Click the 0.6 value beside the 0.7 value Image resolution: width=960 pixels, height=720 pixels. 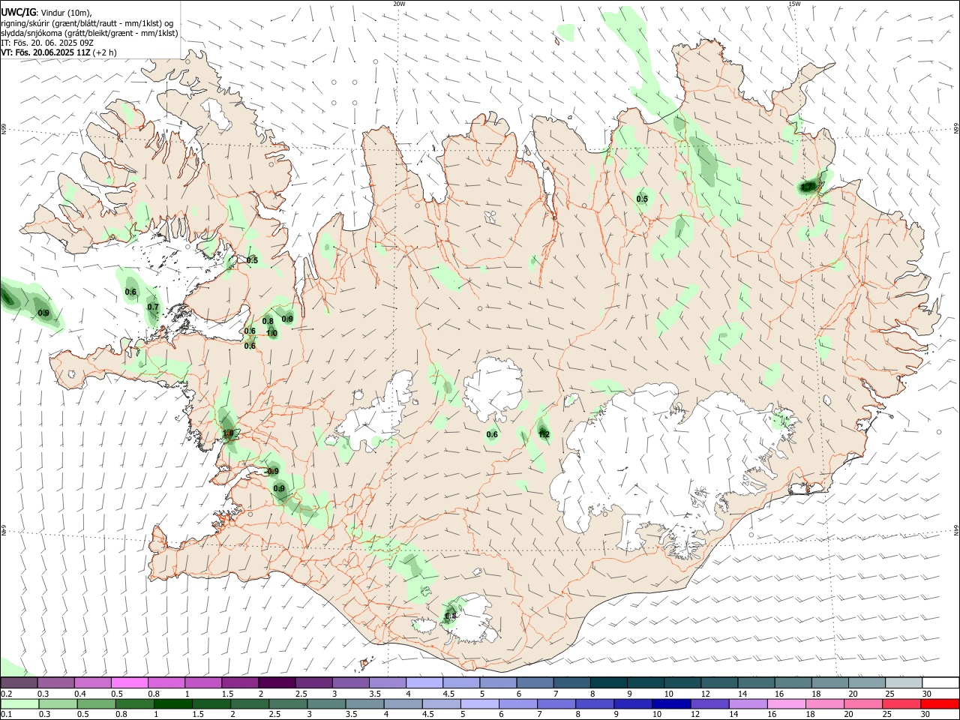[130, 292]
